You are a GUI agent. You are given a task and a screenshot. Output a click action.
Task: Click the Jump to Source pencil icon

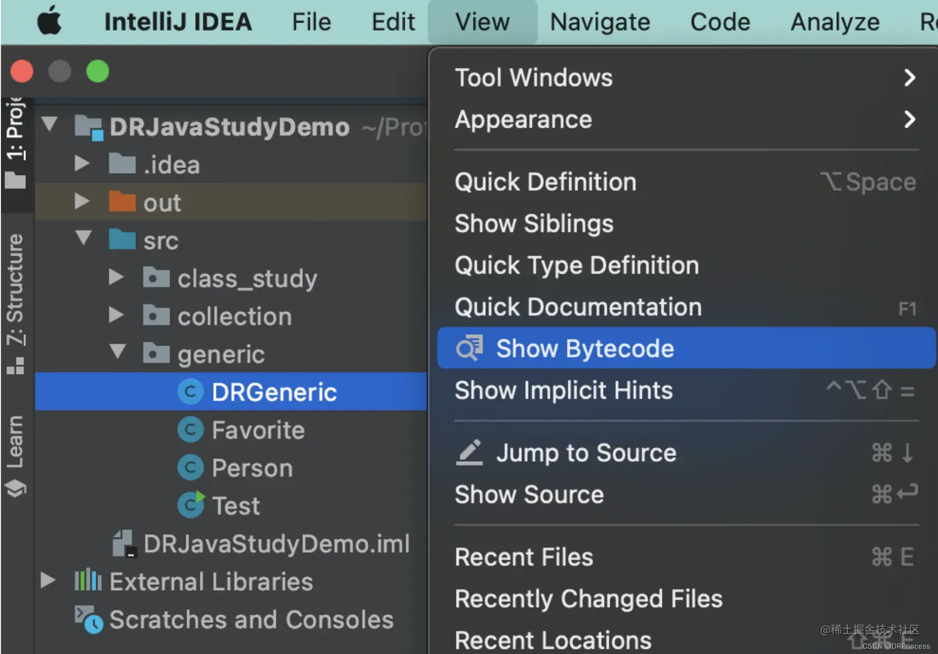pyautogui.click(x=470, y=453)
